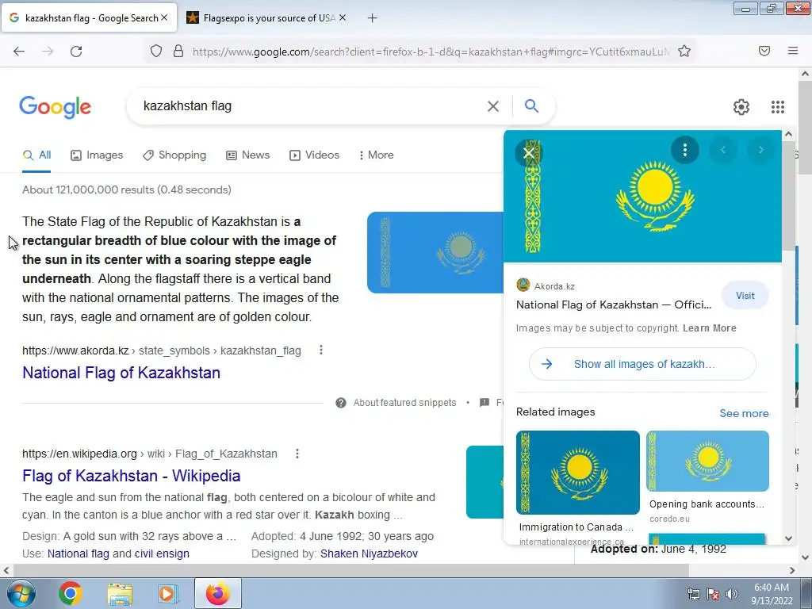Open media player from the taskbar
Screen dimensions: 812x609
tap(167, 593)
